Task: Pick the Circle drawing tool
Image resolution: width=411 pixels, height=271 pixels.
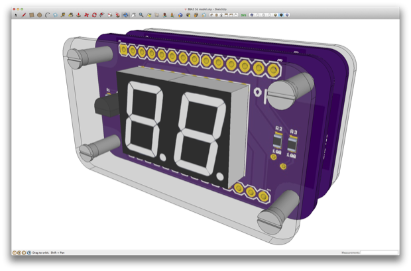Action: pos(39,15)
